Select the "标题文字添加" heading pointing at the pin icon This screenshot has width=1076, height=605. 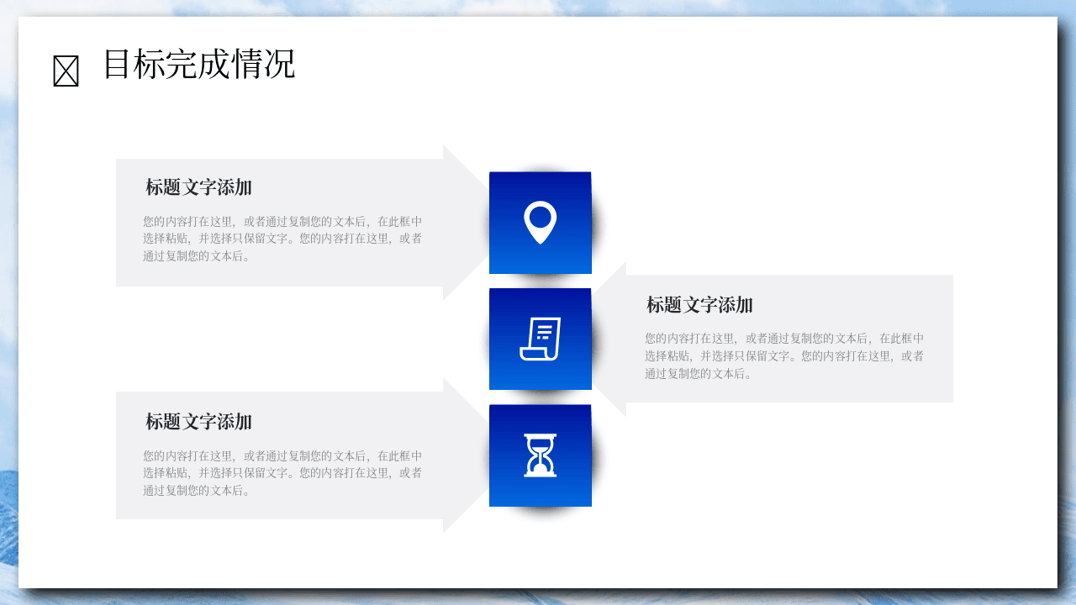point(199,187)
